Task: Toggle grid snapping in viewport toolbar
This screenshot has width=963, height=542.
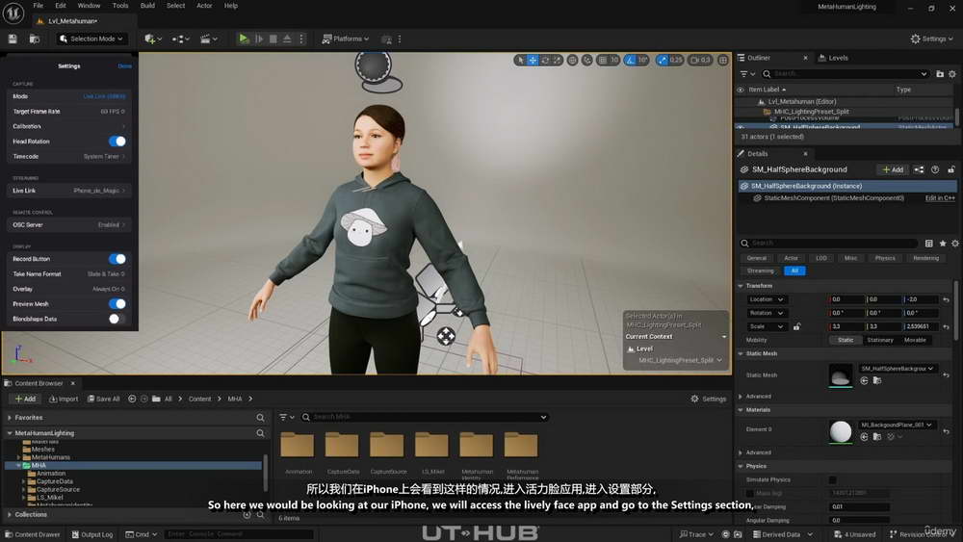Action: 603,60
